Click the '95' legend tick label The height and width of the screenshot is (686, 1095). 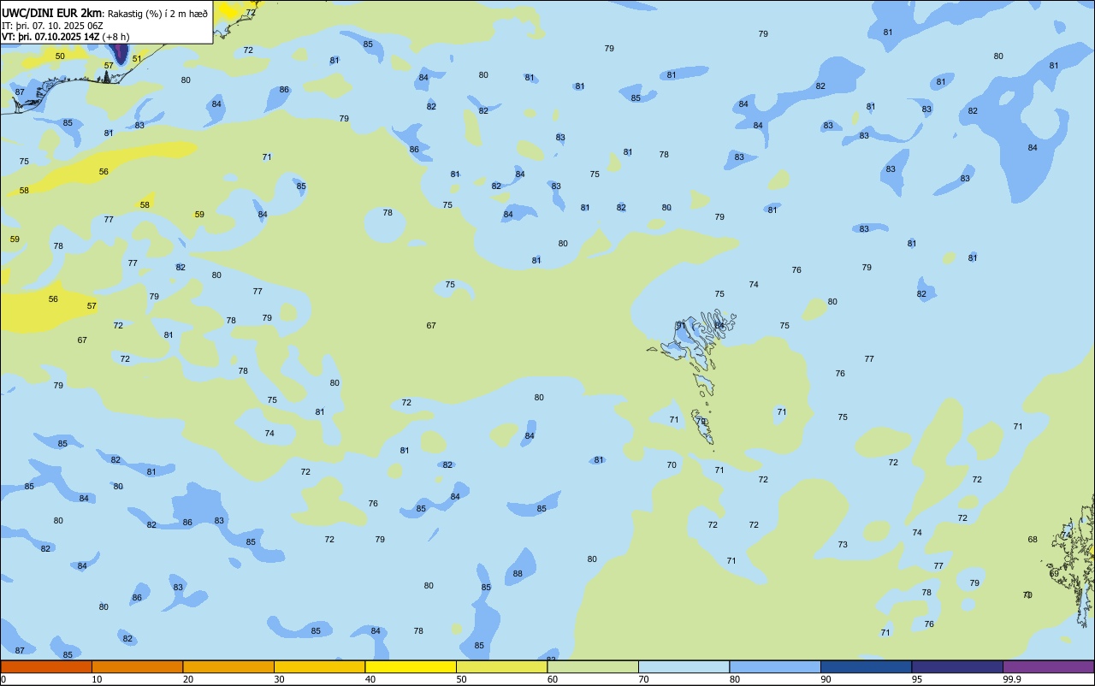(917, 679)
